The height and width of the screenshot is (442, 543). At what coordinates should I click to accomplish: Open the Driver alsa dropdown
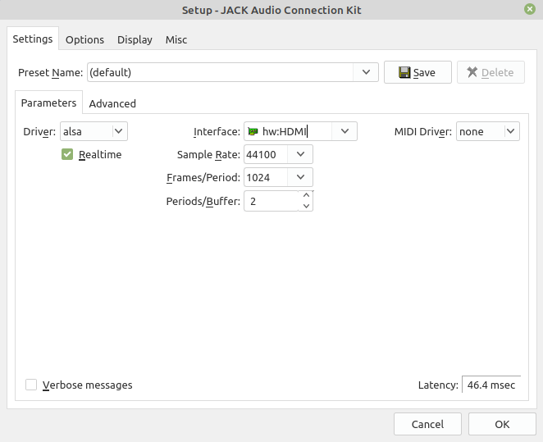[94, 131]
